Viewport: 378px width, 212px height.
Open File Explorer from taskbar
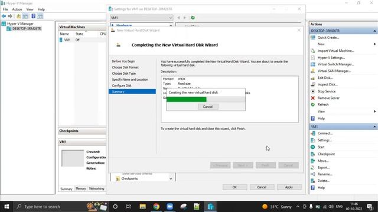click(142, 207)
